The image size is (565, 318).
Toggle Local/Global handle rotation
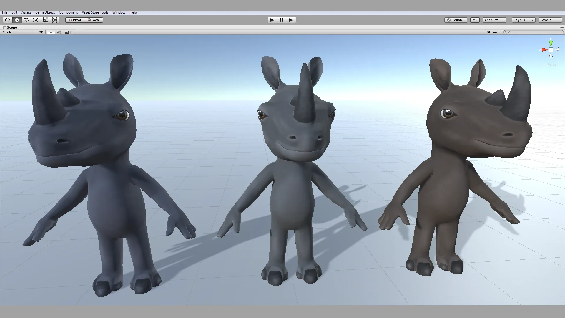pos(94,20)
